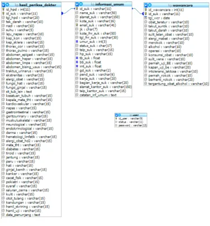Click the text type icon beside obat_teratur
Viewport: 210px width, 226px height.
(x=146, y=22)
